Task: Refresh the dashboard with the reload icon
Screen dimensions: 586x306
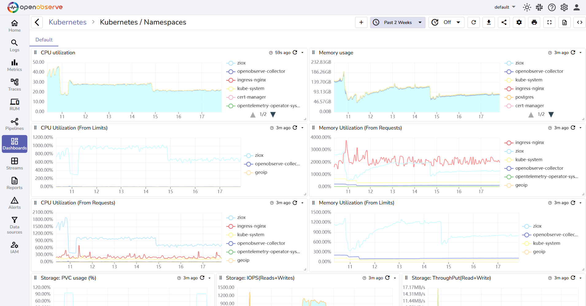Action: point(473,22)
